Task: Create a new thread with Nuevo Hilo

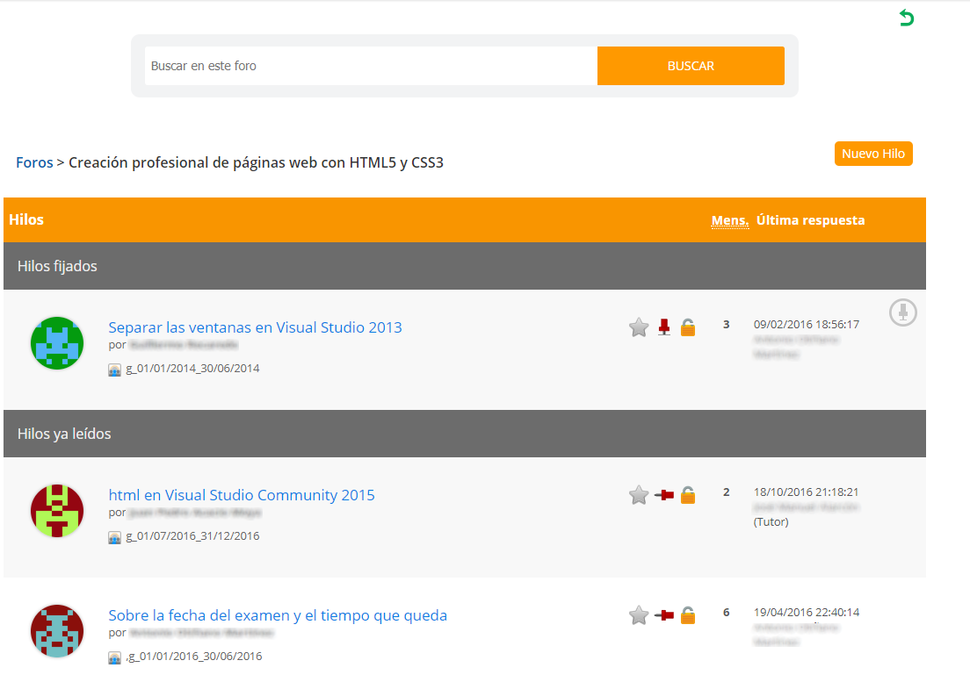Action: click(872, 154)
